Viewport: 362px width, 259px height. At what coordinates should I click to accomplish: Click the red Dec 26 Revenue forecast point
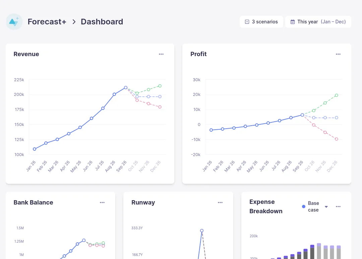pos(160,107)
